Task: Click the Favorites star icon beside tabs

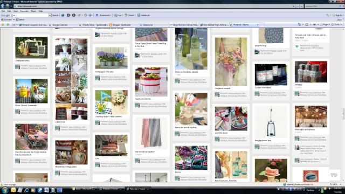Action: 3,25
